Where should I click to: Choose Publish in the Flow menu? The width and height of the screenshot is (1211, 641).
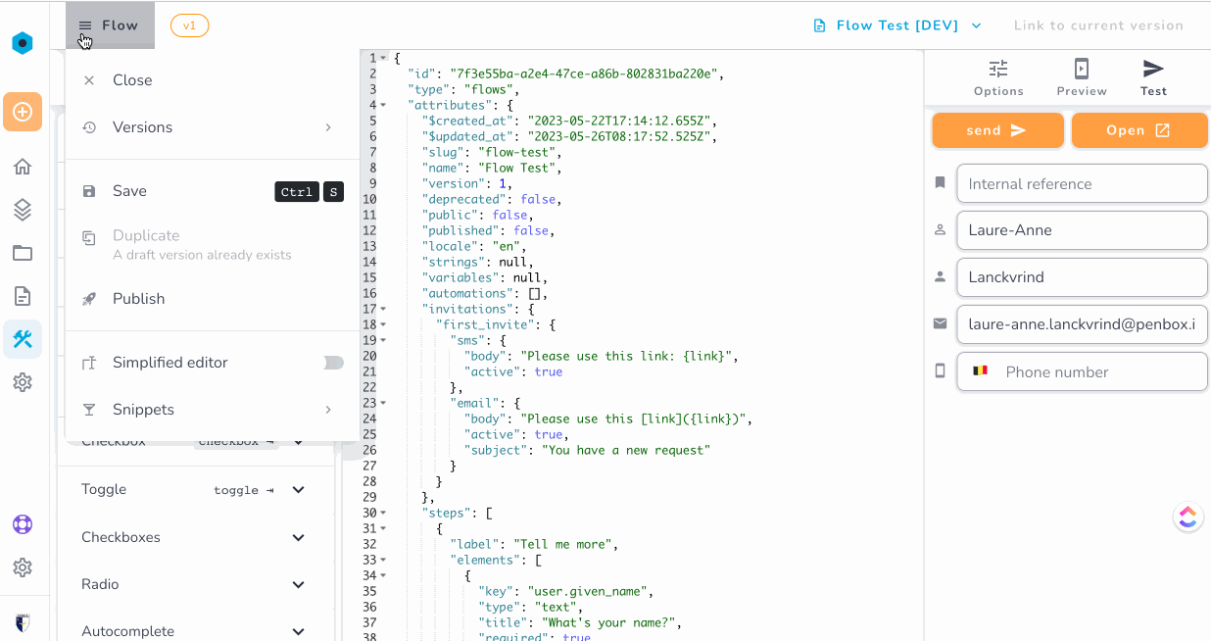click(x=212, y=299)
